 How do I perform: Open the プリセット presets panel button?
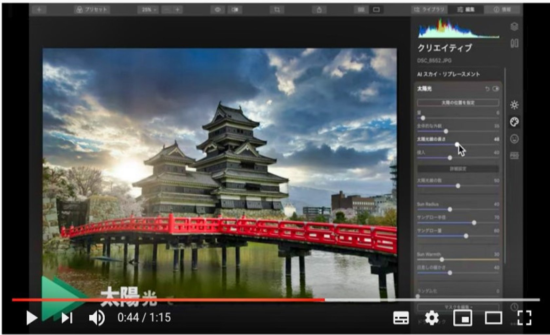[92, 10]
